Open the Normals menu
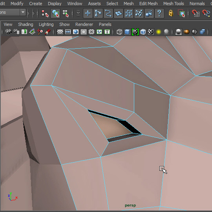The width and height of the screenshot is (212, 212). click(197, 4)
